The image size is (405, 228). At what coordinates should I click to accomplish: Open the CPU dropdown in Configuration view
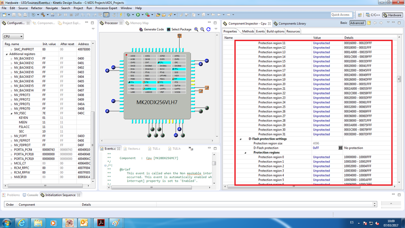click(x=13, y=37)
